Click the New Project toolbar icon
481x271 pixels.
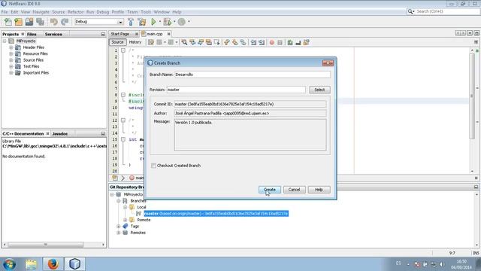(x=18, y=22)
